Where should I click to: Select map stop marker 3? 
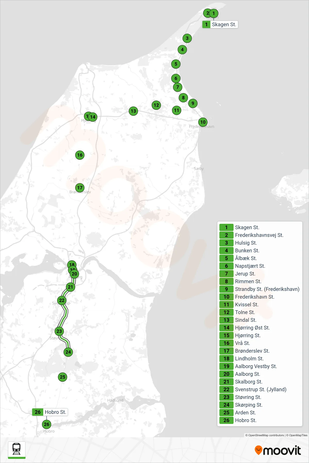(187, 38)
